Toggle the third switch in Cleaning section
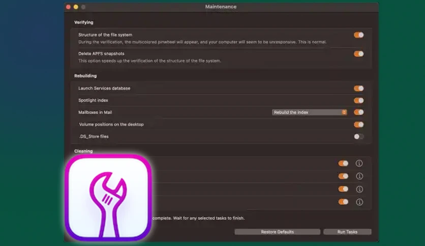 click(343, 189)
